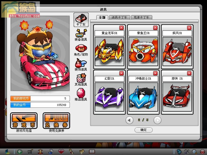Open settings with wrench and screwdriver icon
207x155 pixels.
tap(187, 152)
